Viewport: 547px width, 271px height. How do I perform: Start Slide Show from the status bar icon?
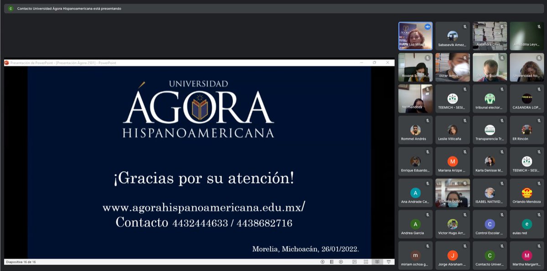click(388, 262)
